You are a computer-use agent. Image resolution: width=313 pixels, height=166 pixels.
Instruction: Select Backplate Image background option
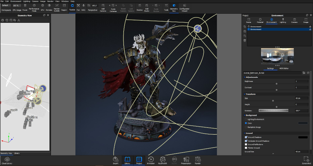pos(246,127)
